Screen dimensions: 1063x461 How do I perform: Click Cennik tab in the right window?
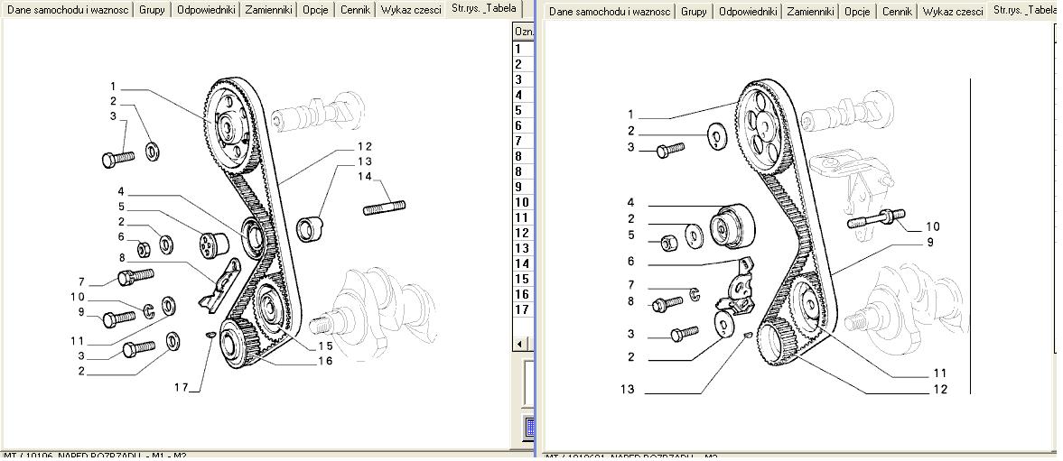point(896,12)
